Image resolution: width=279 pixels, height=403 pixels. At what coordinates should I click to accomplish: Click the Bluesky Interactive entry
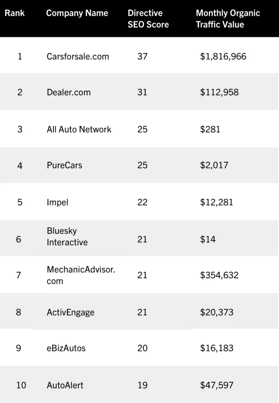tap(67, 237)
